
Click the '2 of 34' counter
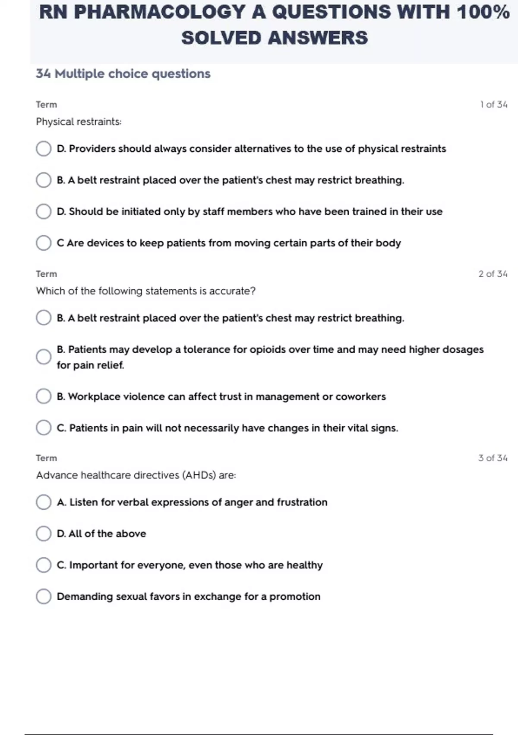493,274
